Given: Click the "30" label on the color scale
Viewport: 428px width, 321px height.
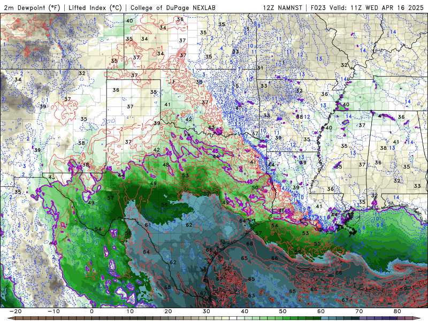Looking at the screenshot, I should pyautogui.click(x=207, y=311).
